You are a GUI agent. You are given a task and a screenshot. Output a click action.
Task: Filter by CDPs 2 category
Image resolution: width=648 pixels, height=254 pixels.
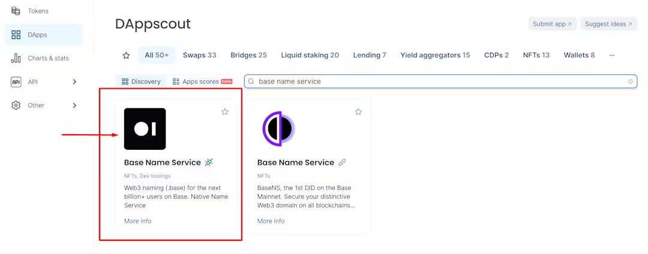[496, 55]
